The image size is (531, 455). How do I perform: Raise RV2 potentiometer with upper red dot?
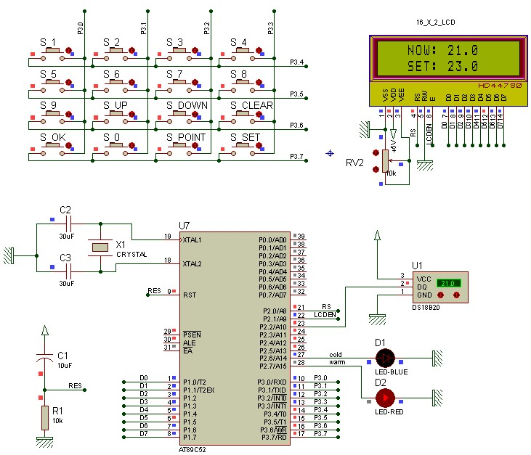[x=376, y=153]
